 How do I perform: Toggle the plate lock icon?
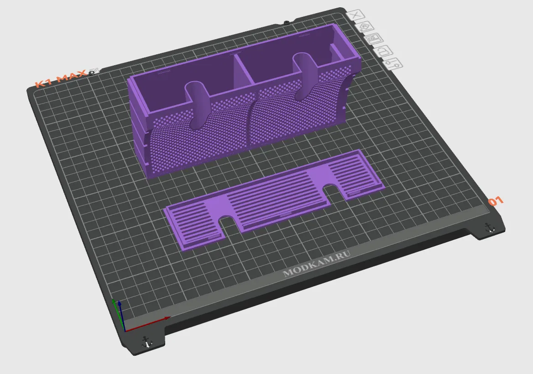(x=384, y=51)
